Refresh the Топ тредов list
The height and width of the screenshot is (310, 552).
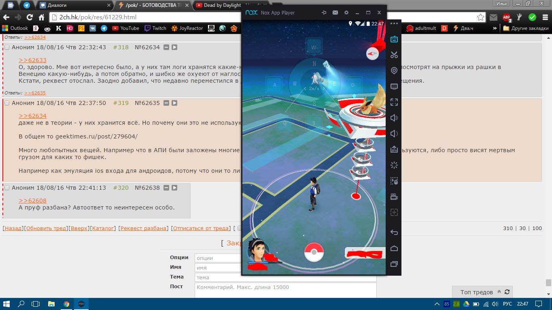click(x=507, y=292)
